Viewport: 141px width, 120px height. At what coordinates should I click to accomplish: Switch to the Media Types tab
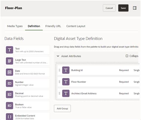click(15, 26)
